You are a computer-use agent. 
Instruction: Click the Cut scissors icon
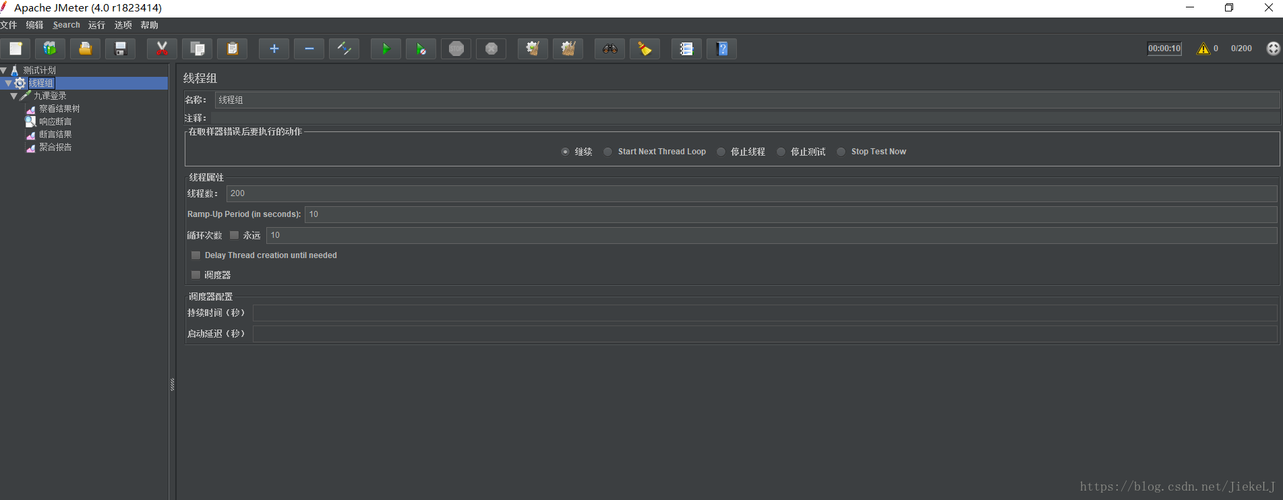pos(162,49)
